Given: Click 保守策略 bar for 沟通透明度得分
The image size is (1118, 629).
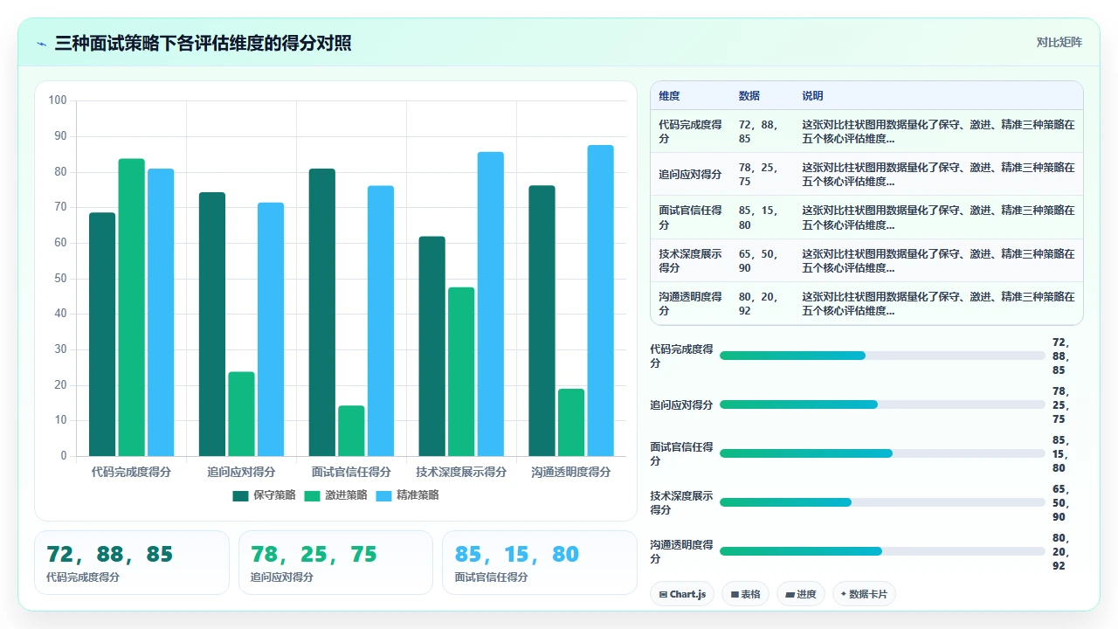Looking at the screenshot, I should pyautogui.click(x=542, y=321).
